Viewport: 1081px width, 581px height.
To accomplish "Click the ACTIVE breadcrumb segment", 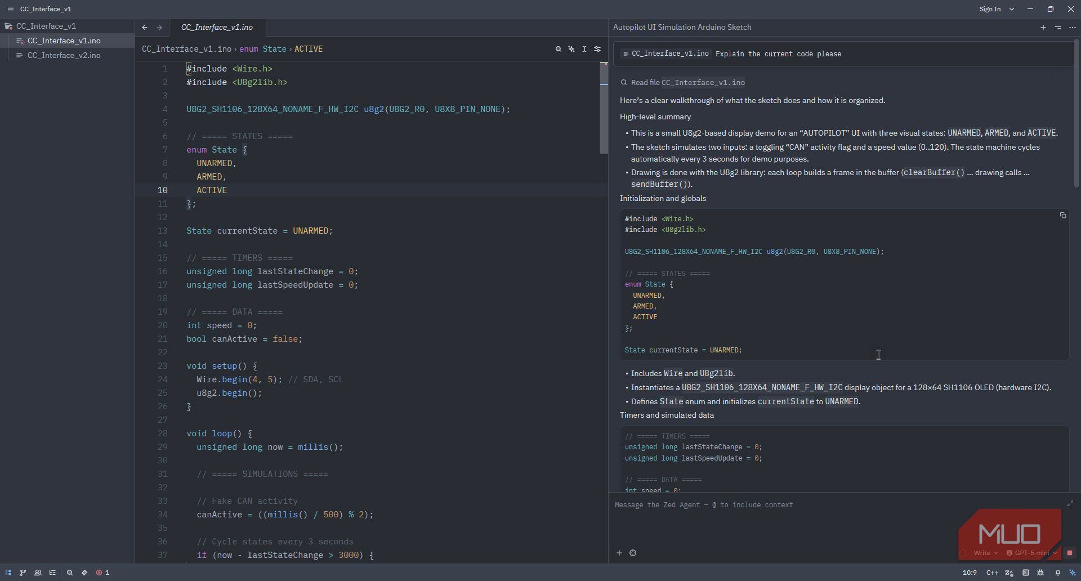I will [309, 49].
